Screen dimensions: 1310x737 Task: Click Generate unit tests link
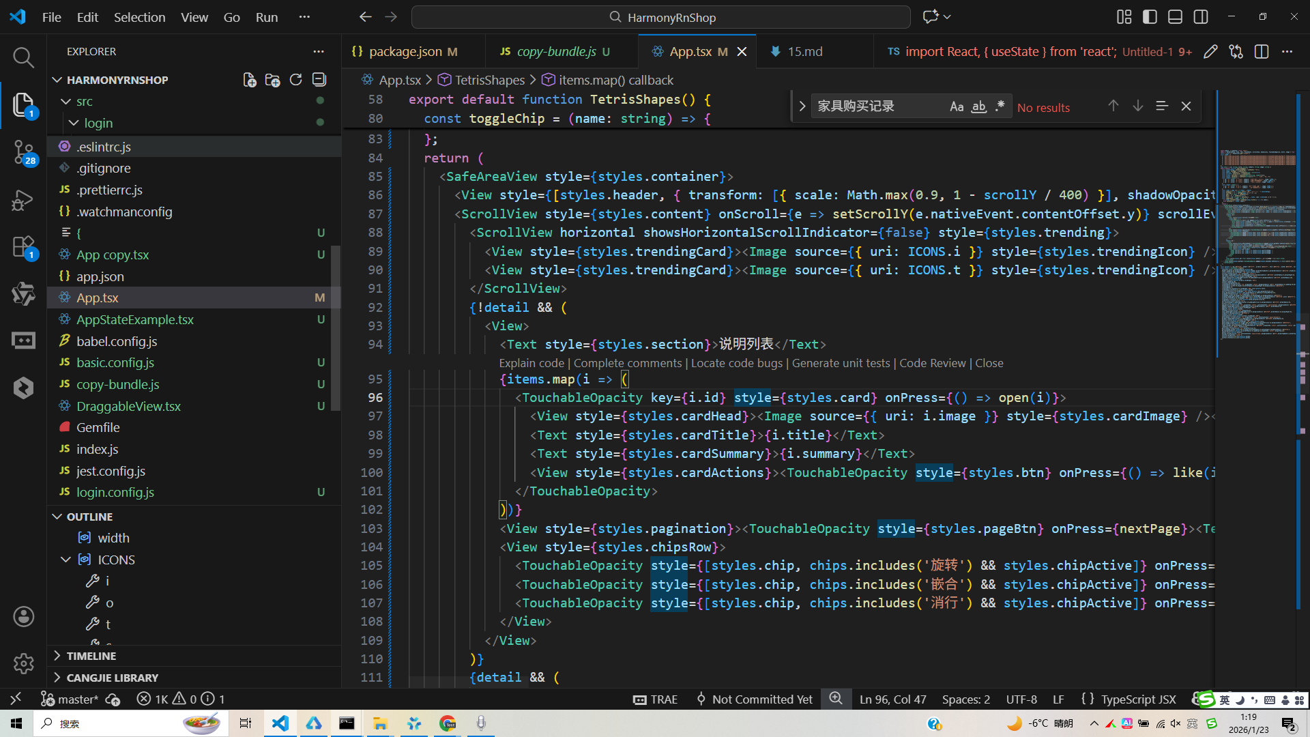pos(841,363)
